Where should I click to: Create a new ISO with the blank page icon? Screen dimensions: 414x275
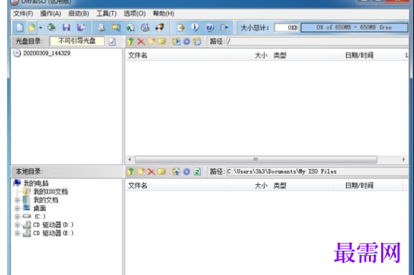coord(20,27)
